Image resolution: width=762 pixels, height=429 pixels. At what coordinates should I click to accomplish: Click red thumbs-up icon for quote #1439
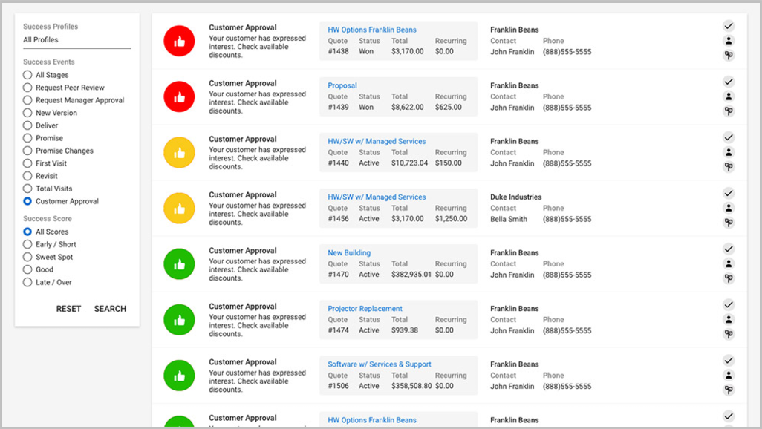coord(179,97)
